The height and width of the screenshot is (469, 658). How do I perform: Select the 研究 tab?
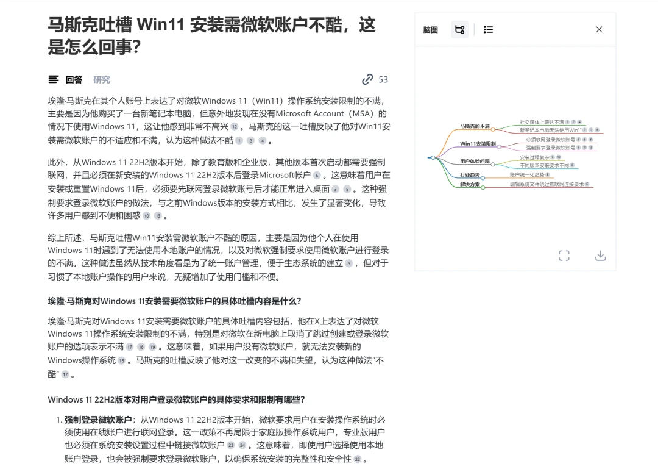click(102, 79)
